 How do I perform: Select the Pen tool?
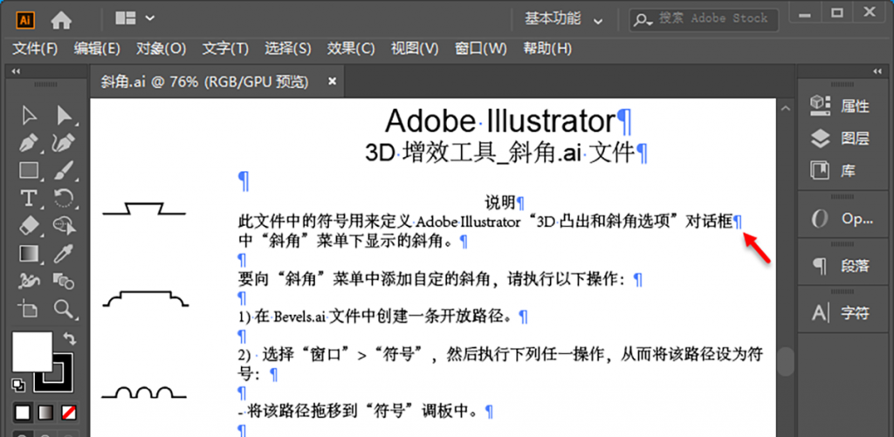[x=30, y=142]
